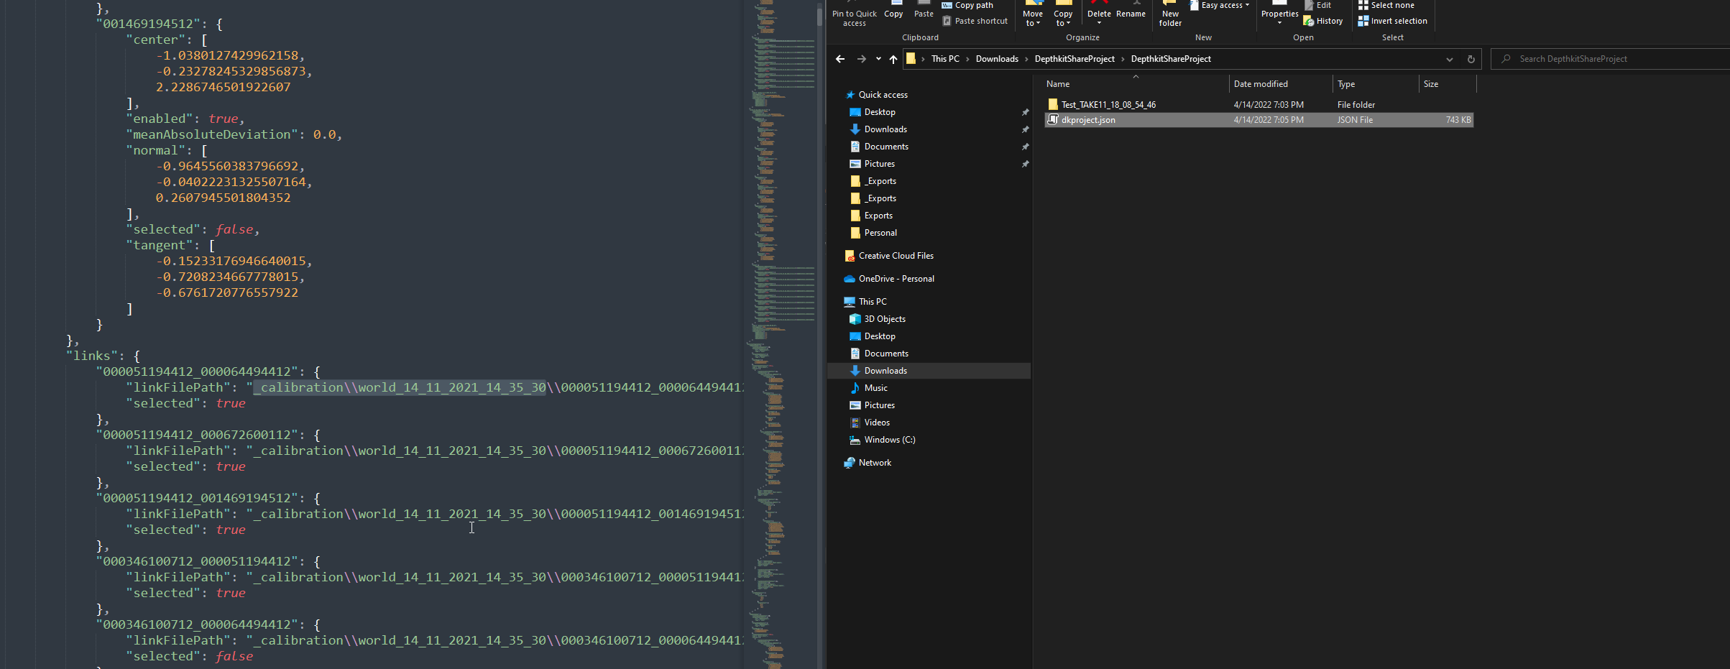Image resolution: width=1730 pixels, height=669 pixels.
Task: Open the Test_TAKE11_18_08_54_46 folder
Action: coord(1108,105)
